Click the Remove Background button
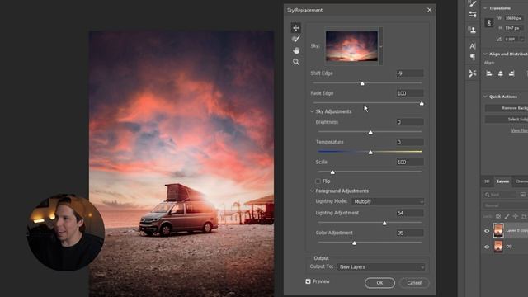The width and height of the screenshot is (528, 297). [506, 108]
